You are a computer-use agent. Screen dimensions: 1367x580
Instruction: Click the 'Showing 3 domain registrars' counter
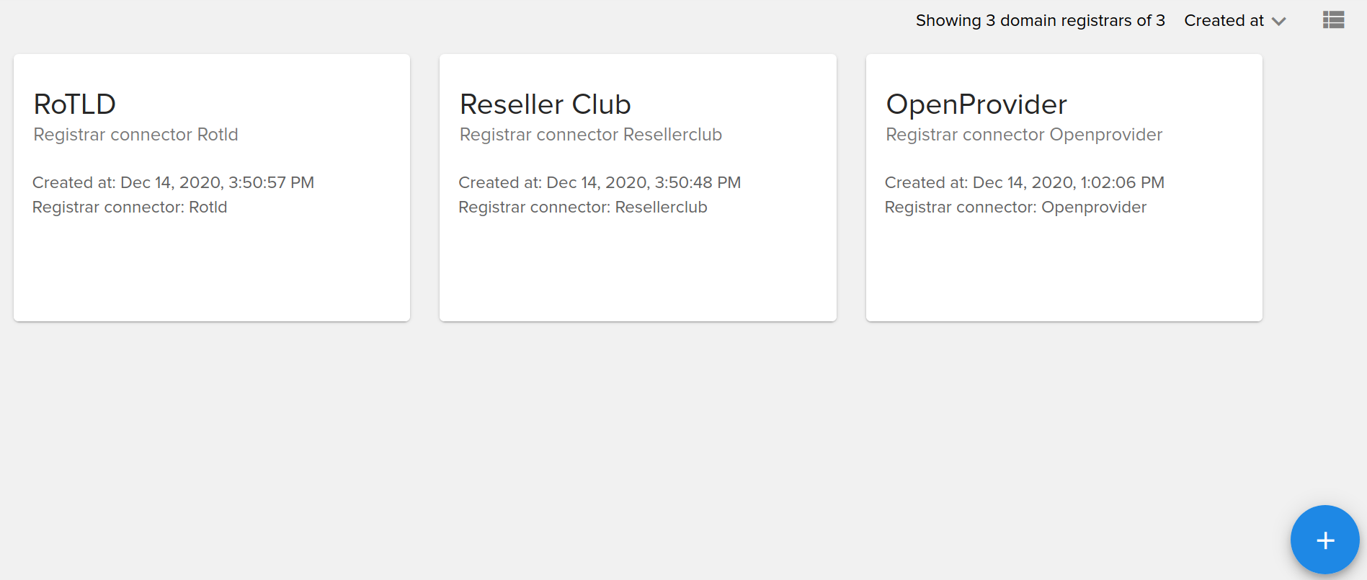tap(1040, 21)
